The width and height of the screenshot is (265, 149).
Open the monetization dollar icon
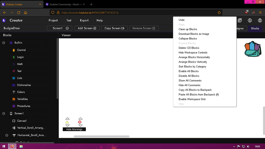click(250, 20)
